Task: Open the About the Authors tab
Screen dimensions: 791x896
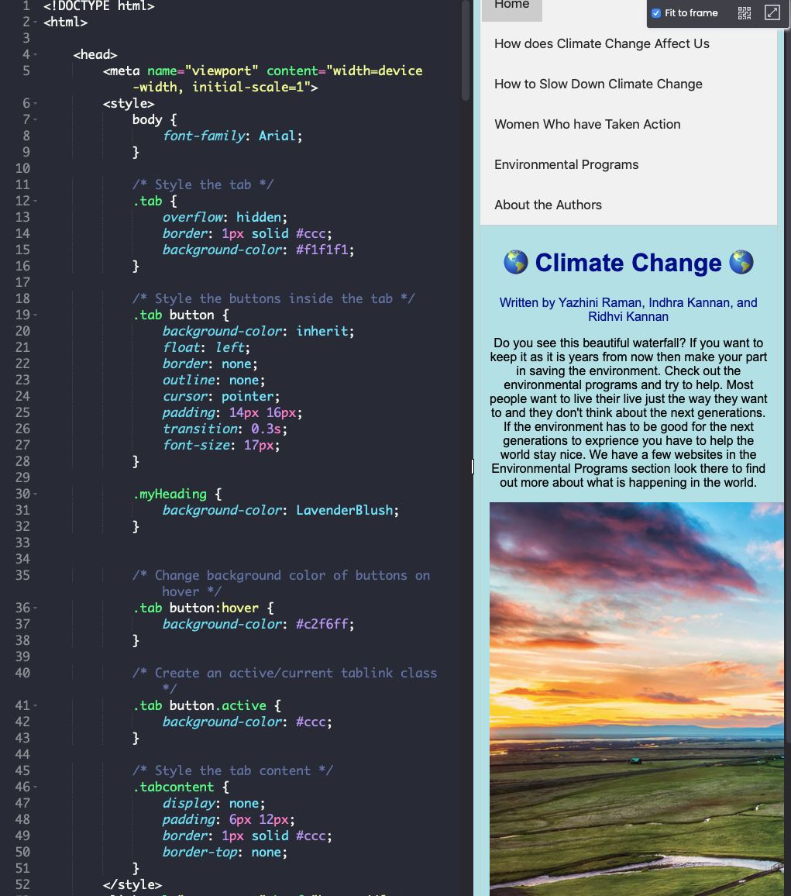Action: click(548, 205)
